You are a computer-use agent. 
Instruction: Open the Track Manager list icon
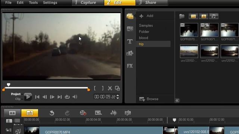(17, 121)
